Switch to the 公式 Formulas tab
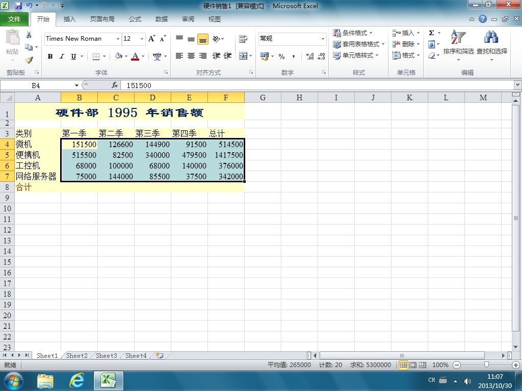The width and height of the screenshot is (522, 391). pyautogui.click(x=135, y=19)
